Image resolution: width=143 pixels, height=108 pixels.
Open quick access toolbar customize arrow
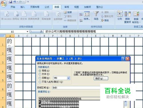(28, 2)
